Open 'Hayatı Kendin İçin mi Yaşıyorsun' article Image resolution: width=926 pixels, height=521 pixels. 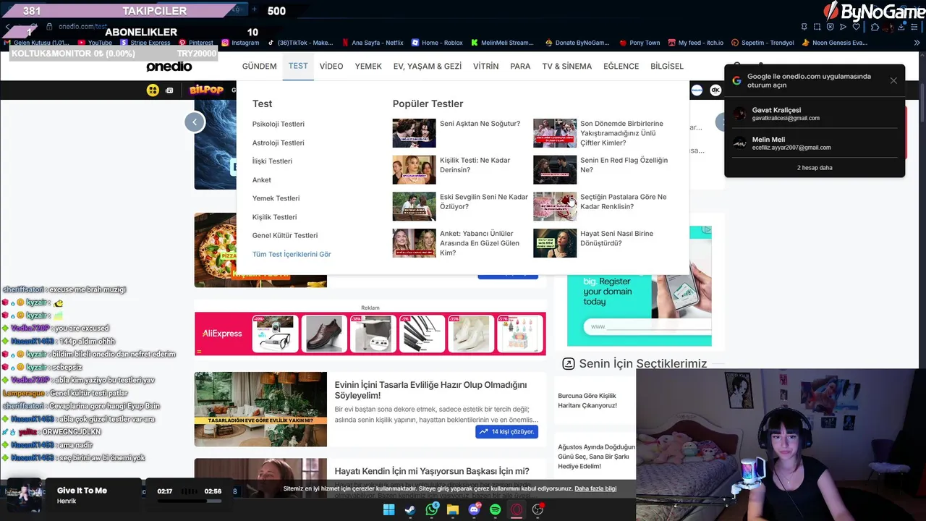432,471
